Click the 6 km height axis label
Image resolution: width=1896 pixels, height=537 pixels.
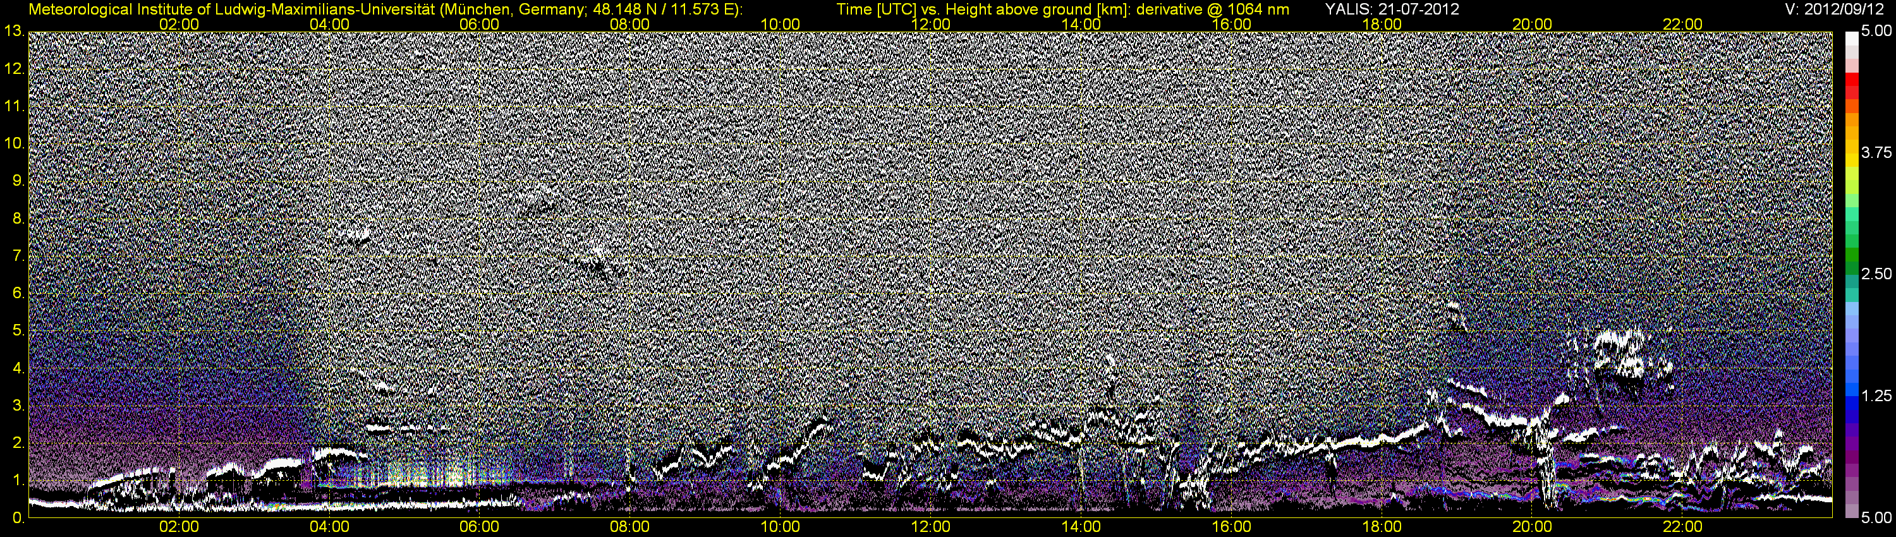(x=18, y=294)
